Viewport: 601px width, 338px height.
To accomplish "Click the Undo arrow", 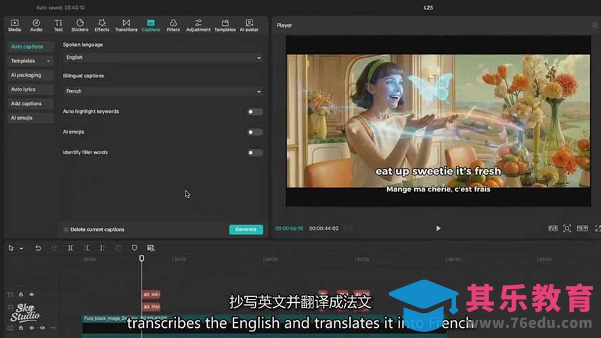I will pyautogui.click(x=38, y=248).
